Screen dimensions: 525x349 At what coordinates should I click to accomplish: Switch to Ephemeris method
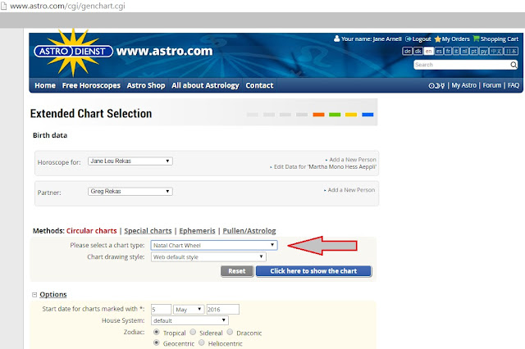(x=197, y=231)
